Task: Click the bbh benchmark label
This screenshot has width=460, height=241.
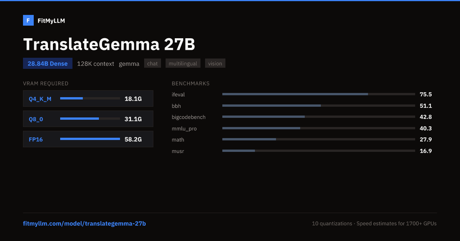Action: click(x=176, y=106)
